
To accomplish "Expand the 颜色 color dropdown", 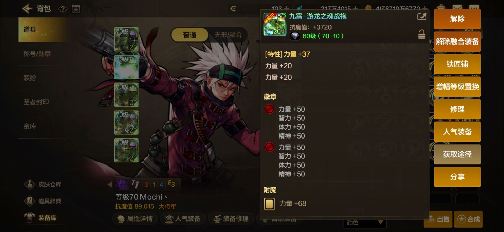I will click(365, 223).
